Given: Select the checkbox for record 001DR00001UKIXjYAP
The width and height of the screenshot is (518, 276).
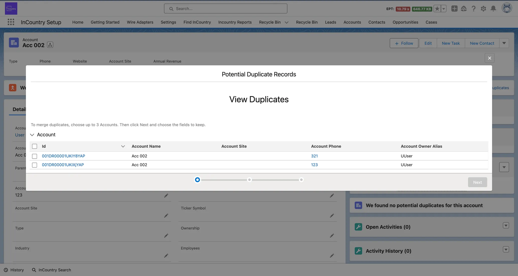Looking at the screenshot, I should click(35, 165).
